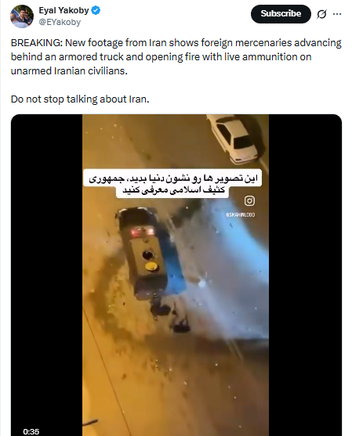Open the Eyal Yakoby display name link

(x=64, y=10)
